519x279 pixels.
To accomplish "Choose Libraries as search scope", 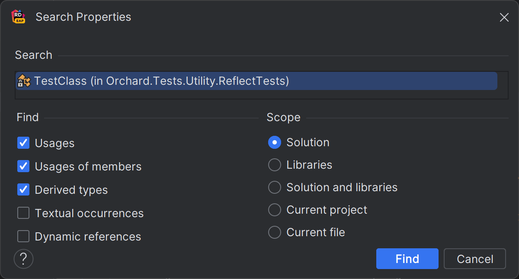I will (x=275, y=165).
